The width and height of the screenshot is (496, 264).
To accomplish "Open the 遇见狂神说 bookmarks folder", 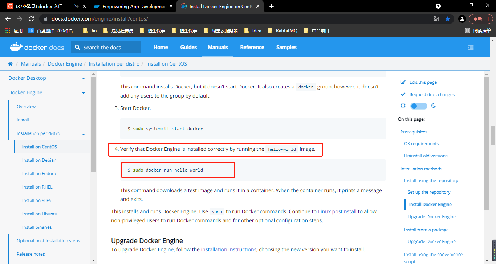I will (118, 30).
